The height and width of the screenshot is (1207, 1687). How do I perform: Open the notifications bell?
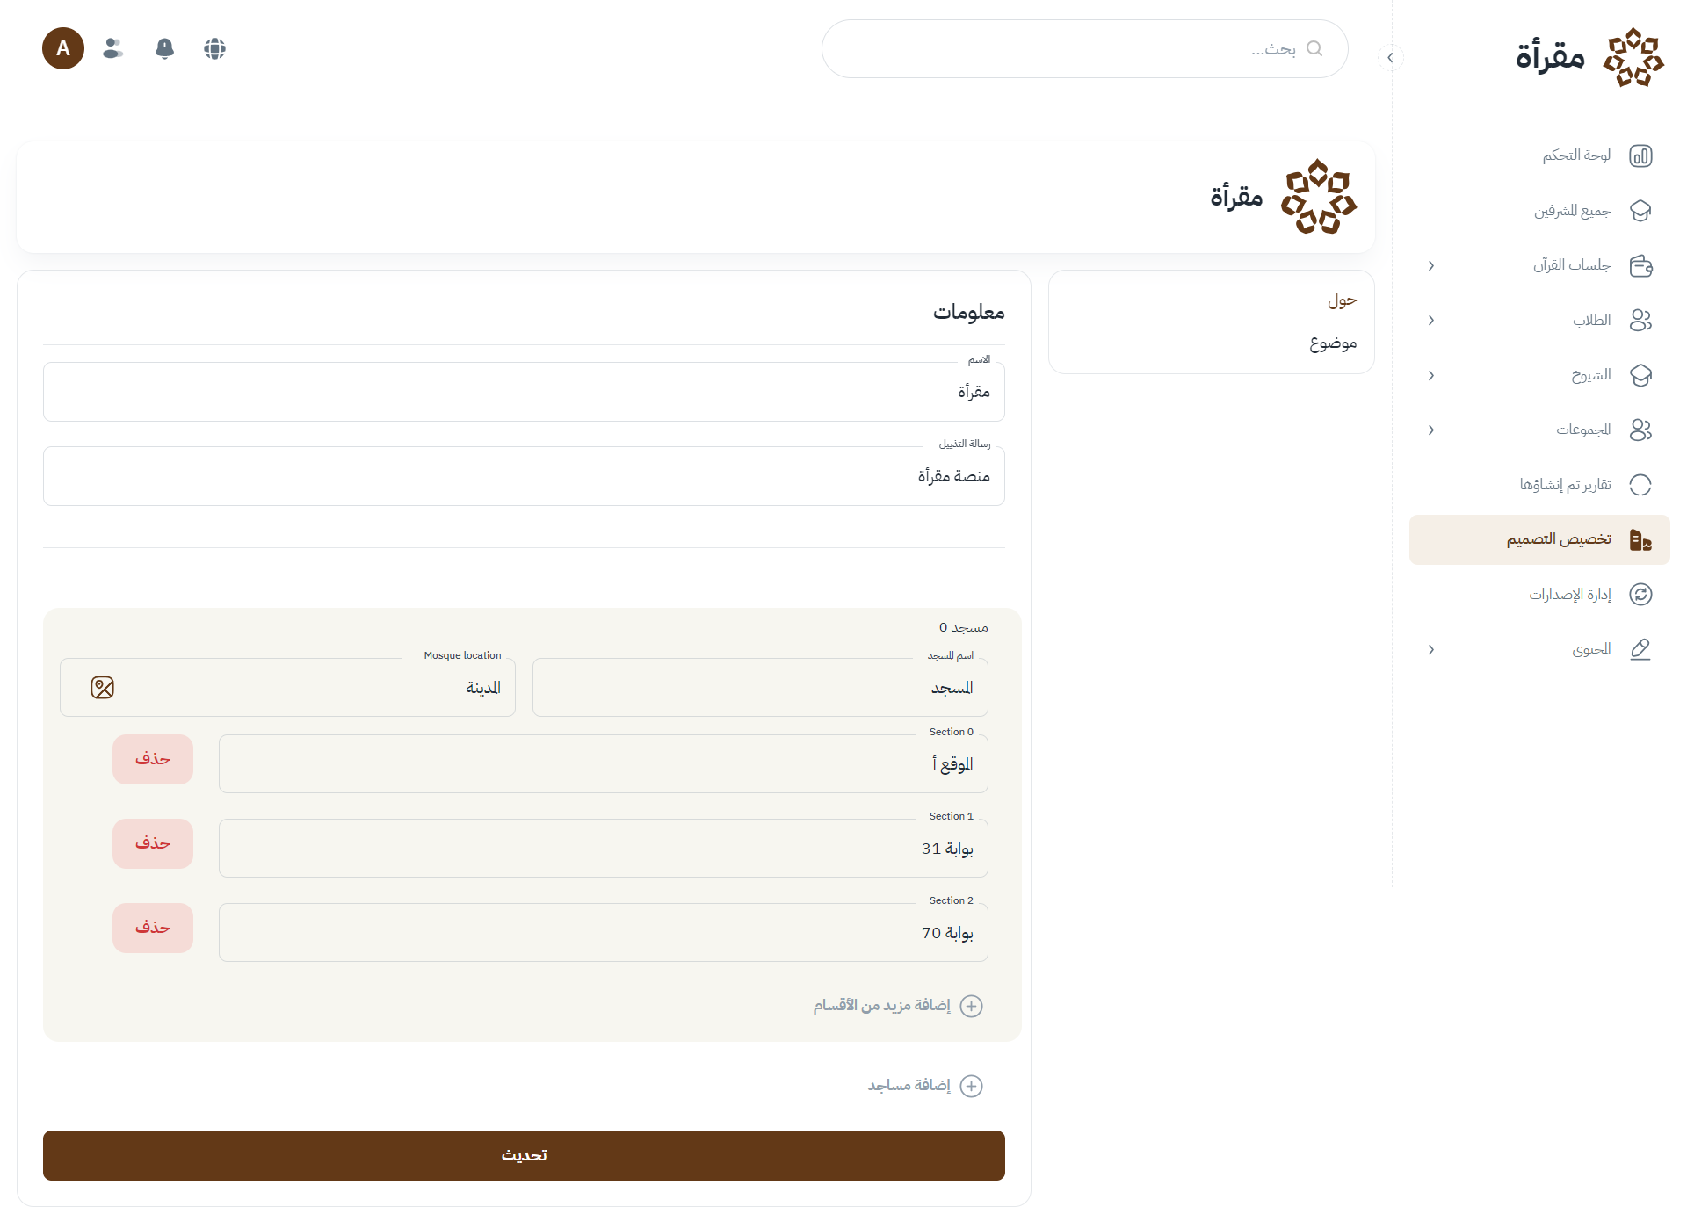pyautogui.click(x=164, y=48)
